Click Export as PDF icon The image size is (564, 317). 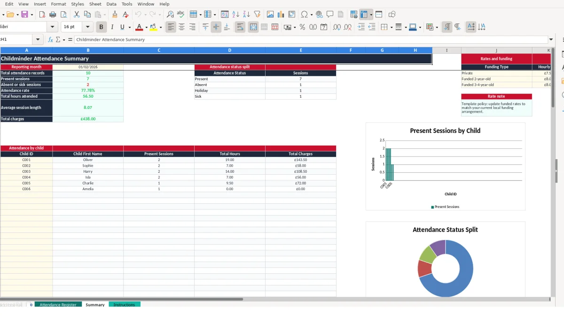point(42,15)
